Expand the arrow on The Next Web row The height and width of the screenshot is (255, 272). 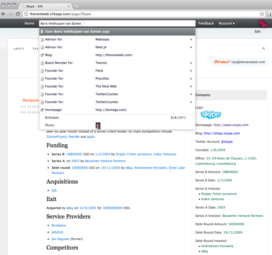(191, 86)
